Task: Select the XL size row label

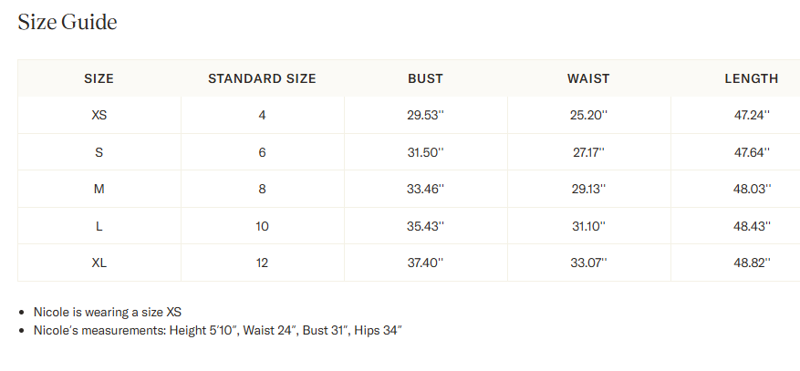Action: tap(99, 263)
